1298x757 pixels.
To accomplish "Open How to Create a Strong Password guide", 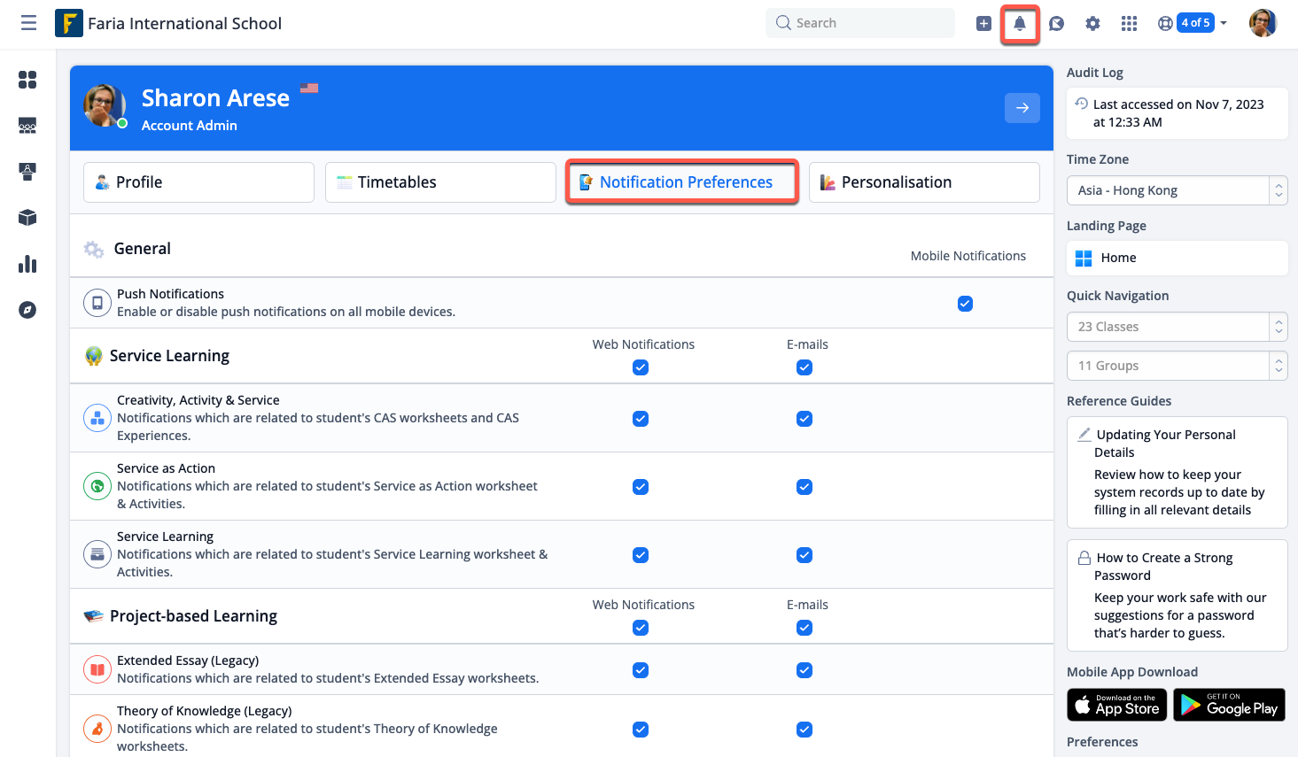I will [1163, 567].
